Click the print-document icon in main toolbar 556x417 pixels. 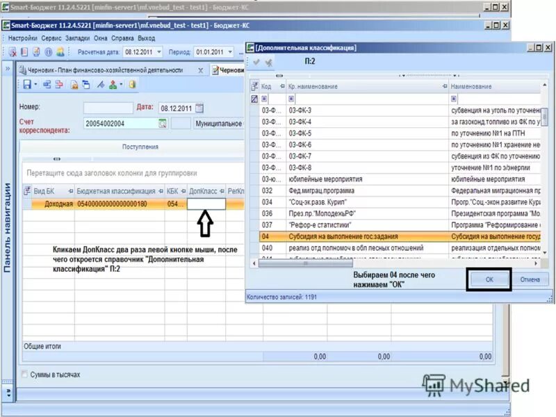click(36, 52)
